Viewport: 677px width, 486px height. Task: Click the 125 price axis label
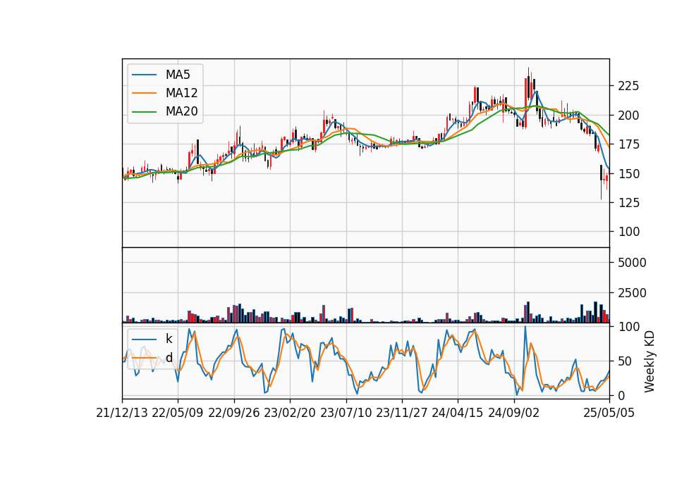point(628,203)
